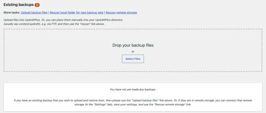Open the Upload backup files link
Image resolution: width=266 pixels, height=113 pixels.
pyautogui.click(x=34, y=12)
